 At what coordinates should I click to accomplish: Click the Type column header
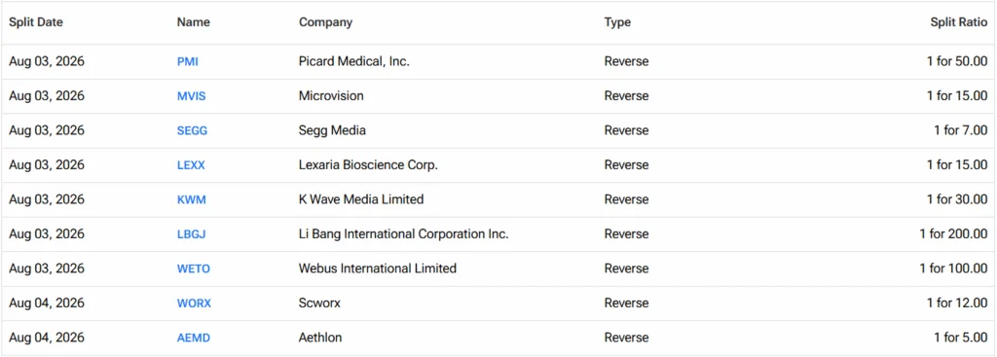tap(617, 22)
